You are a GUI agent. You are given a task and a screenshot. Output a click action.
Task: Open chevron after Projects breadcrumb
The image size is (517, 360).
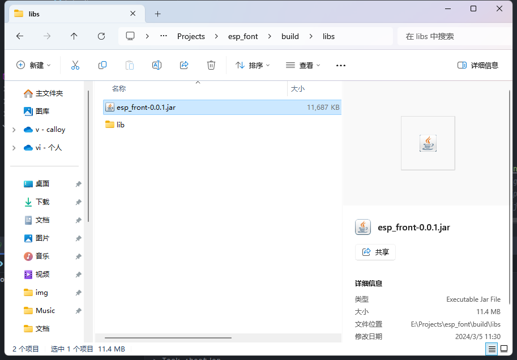(x=216, y=36)
